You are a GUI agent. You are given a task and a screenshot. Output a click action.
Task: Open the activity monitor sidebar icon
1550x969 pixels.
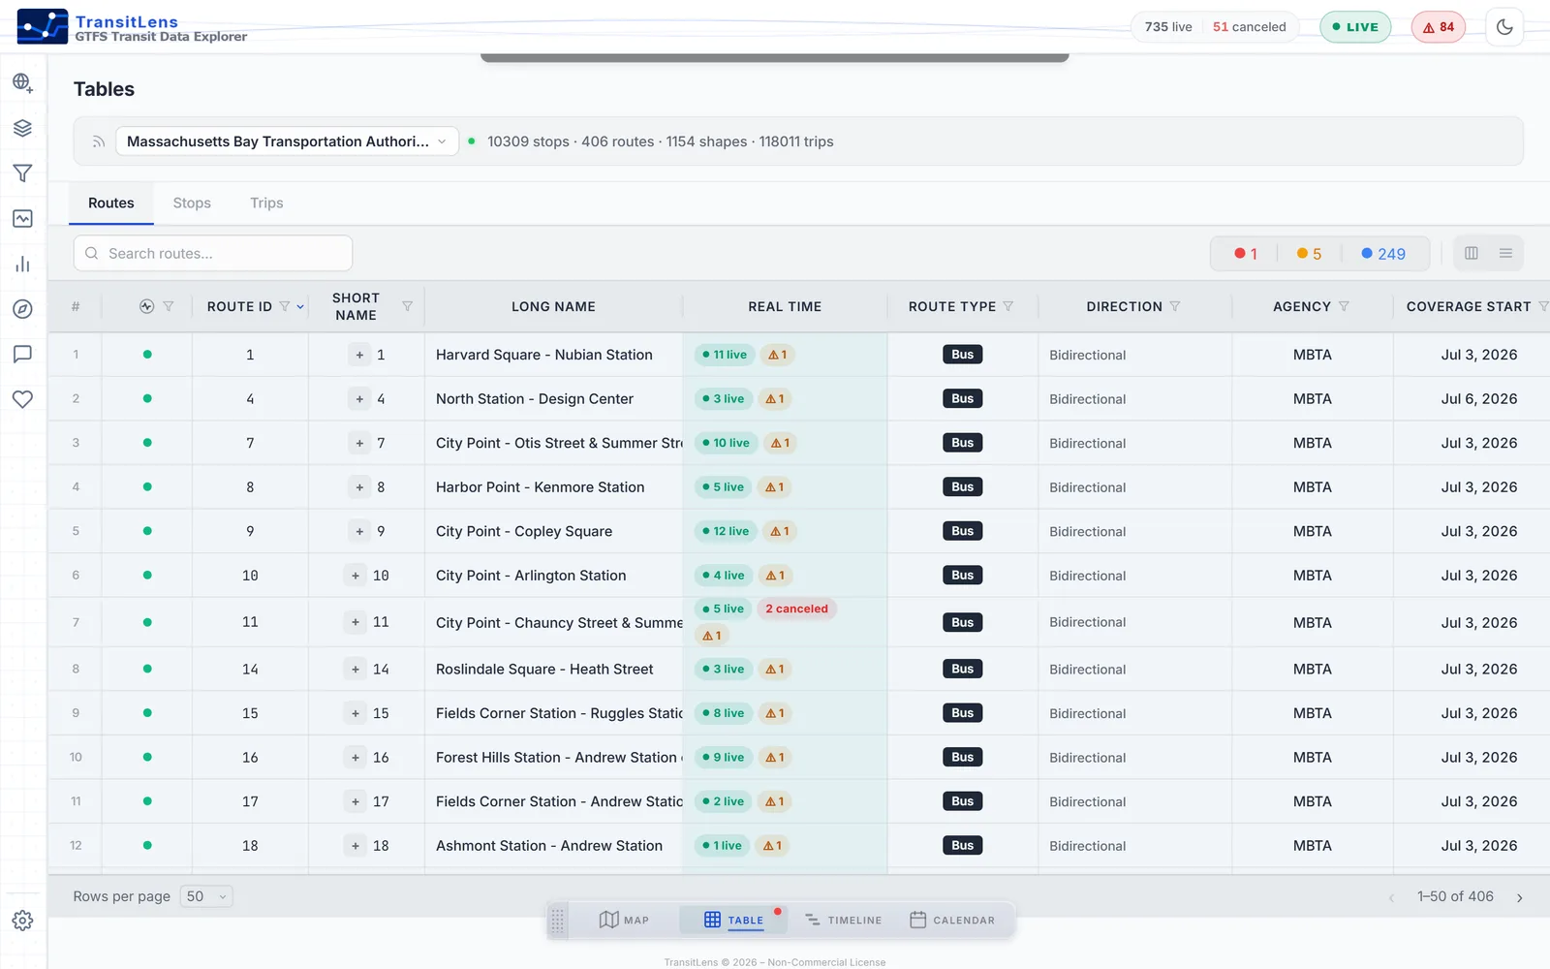[x=22, y=219]
